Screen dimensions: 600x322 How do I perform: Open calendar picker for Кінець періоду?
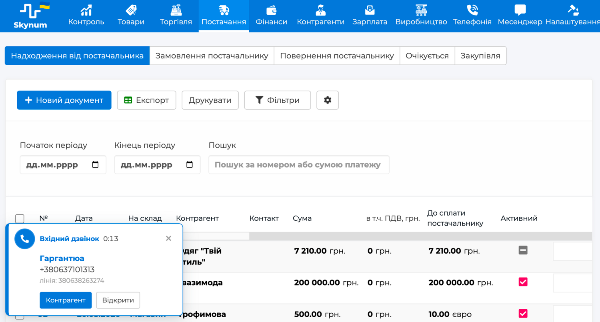tap(190, 165)
